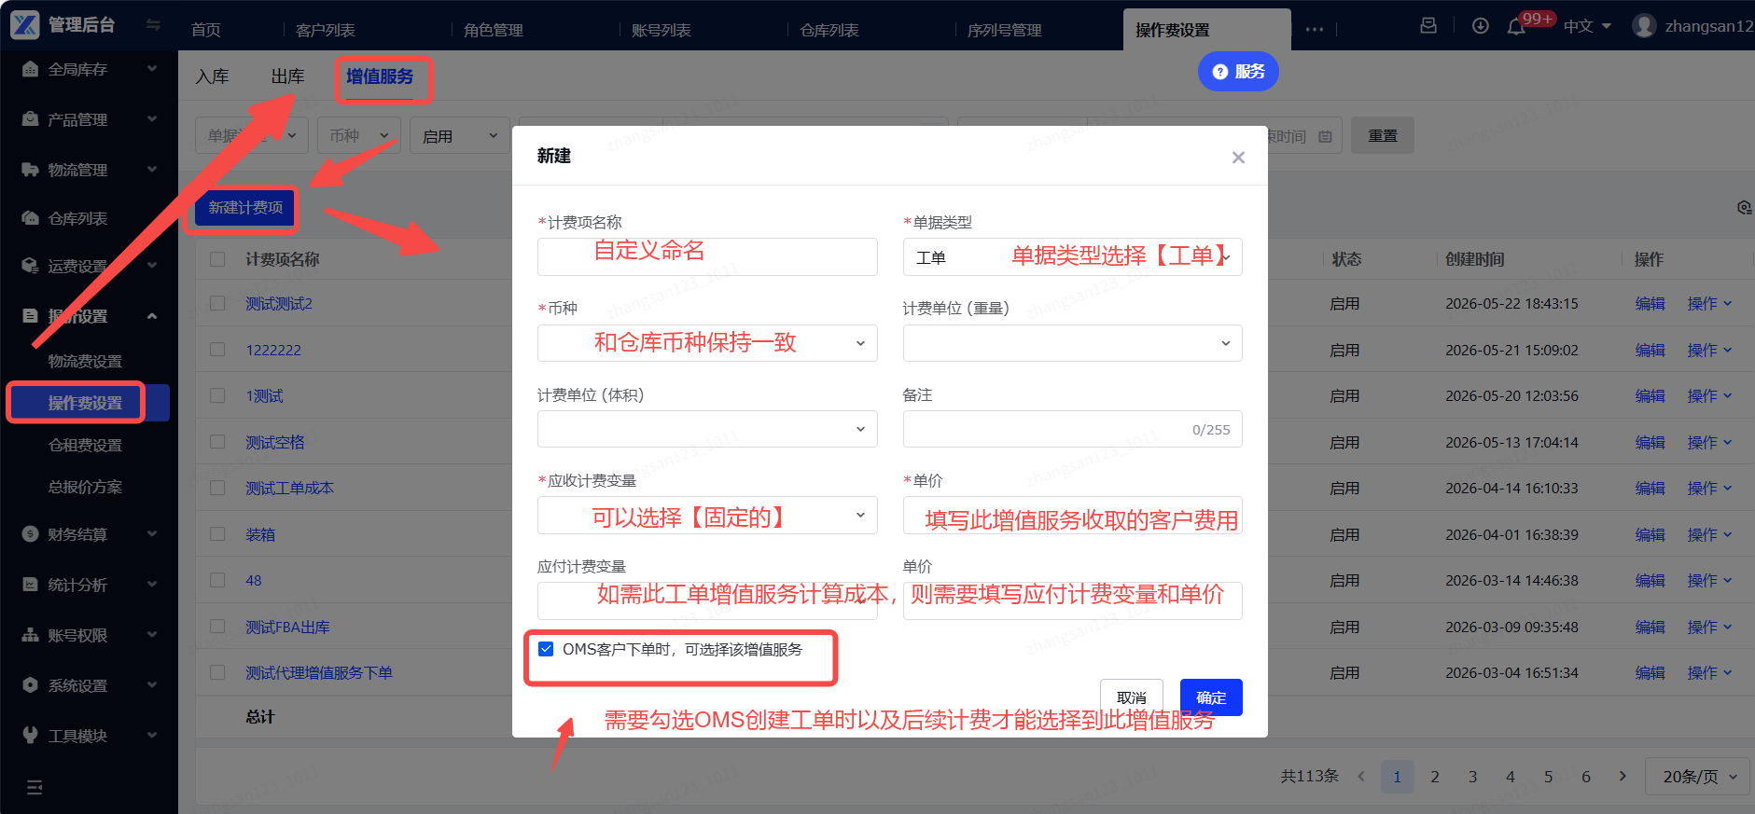Check the 测试测试2 row checkbox
This screenshot has width=1755, height=814.
coord(217,303)
